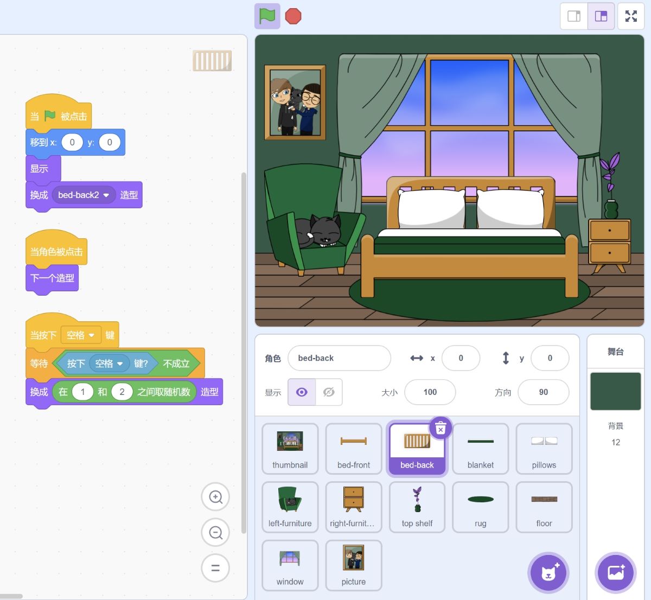Open the choose a backdrop button
This screenshot has height=600, width=651.
point(615,573)
